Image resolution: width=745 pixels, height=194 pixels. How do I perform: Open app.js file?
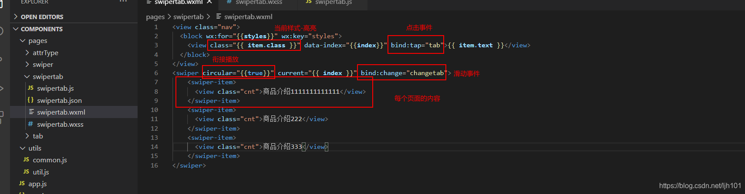click(37, 184)
